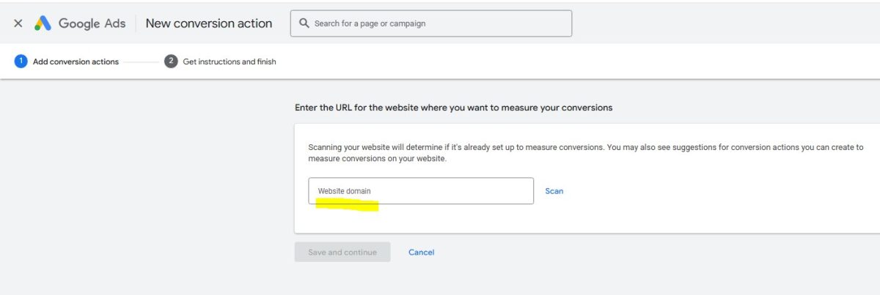Image resolution: width=880 pixels, height=295 pixels.
Task: Close the New conversion action page
Action: (18, 23)
